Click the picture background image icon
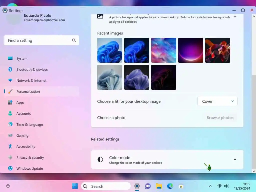This screenshot has width=256, height=192. click(x=100, y=16)
